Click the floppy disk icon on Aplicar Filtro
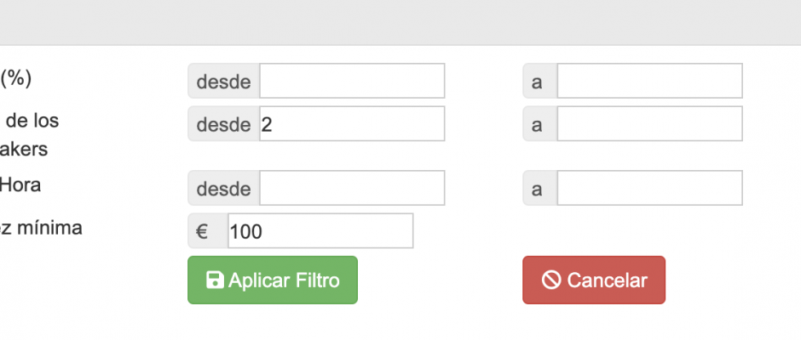 tap(215, 280)
